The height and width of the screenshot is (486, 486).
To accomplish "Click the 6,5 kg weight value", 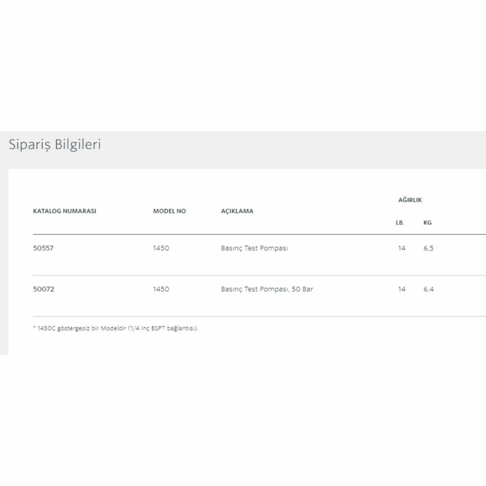I will click(x=428, y=248).
